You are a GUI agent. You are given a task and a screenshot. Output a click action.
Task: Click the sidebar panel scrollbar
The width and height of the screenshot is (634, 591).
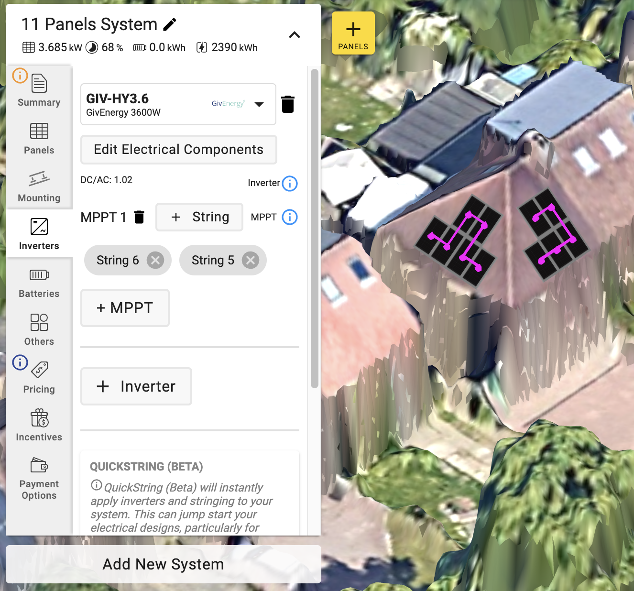314,229
